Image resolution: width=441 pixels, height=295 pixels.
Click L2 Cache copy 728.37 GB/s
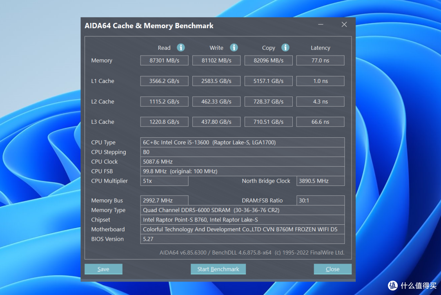tap(269, 102)
